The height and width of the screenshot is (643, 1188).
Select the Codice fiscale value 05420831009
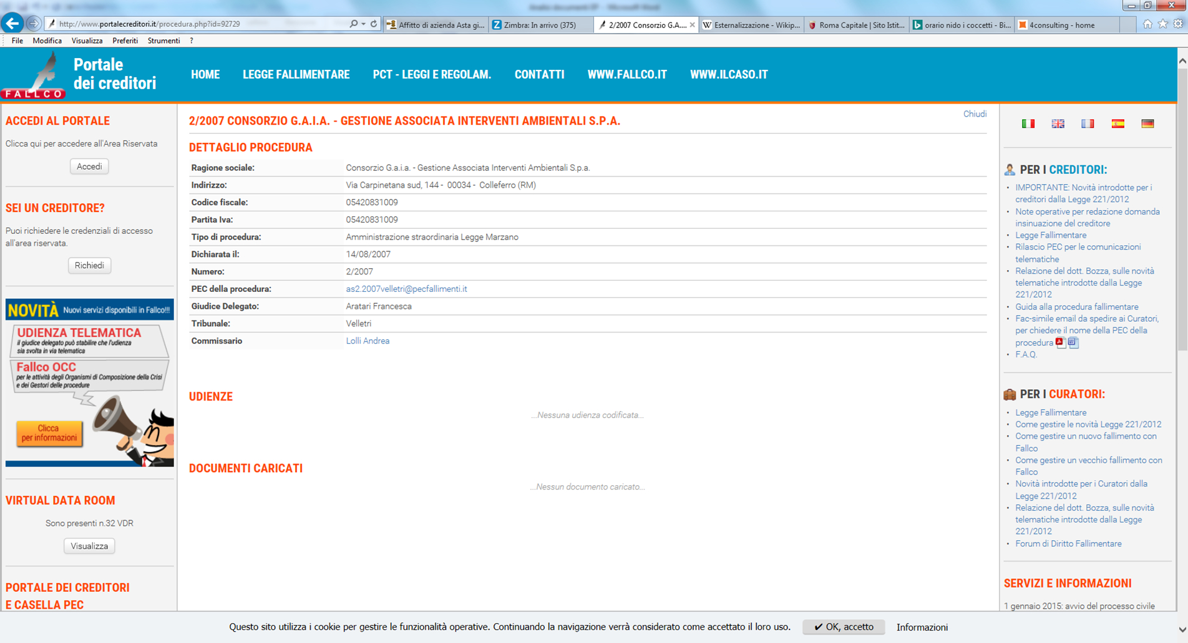[372, 203]
